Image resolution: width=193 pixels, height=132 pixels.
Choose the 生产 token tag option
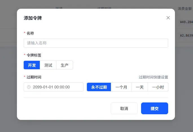coord(65,65)
